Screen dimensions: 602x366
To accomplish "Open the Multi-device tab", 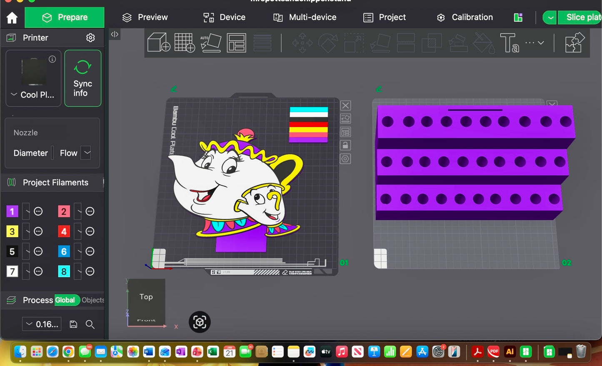I will pos(305,18).
